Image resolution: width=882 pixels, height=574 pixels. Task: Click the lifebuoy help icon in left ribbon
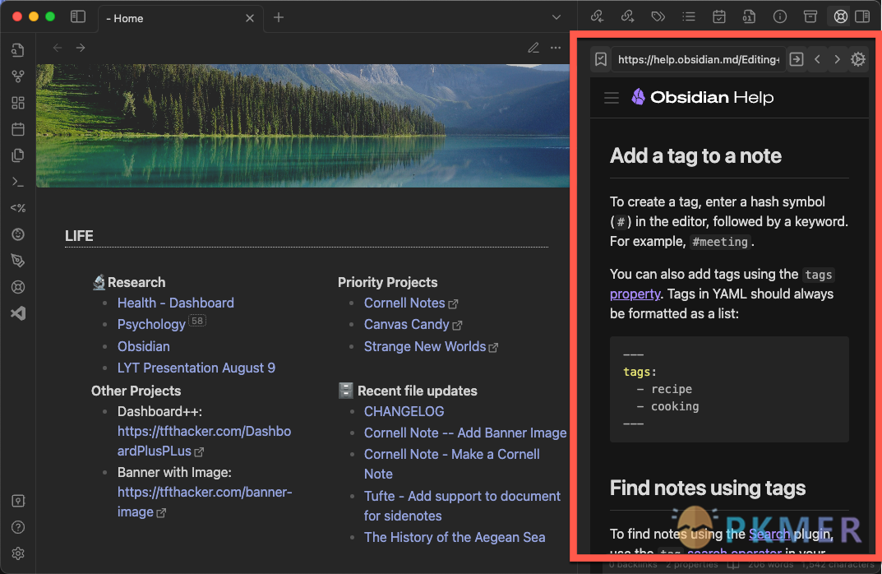pyautogui.click(x=18, y=287)
